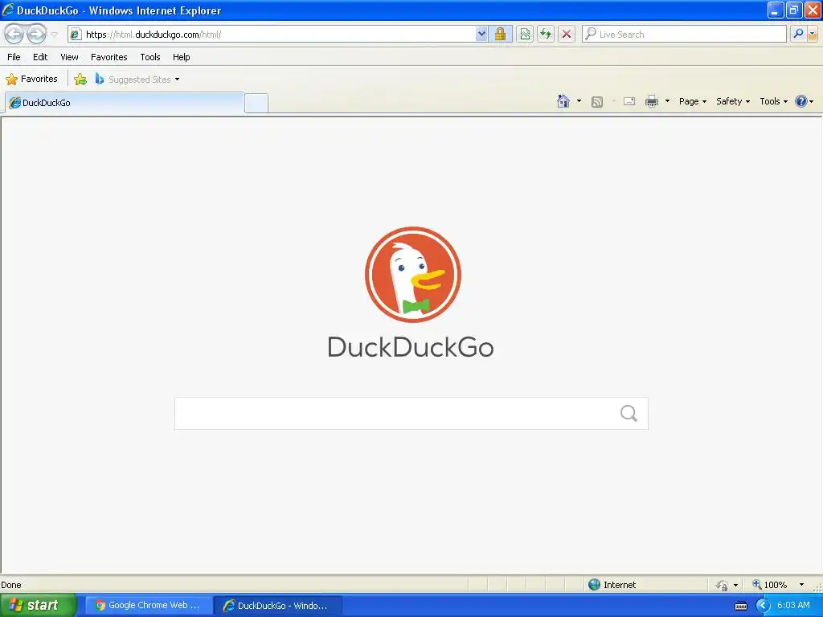This screenshot has width=823, height=617.
Task: Click the magnifier search submit icon
Action: point(629,414)
